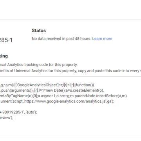Click the Status heading

click(x=39, y=31)
